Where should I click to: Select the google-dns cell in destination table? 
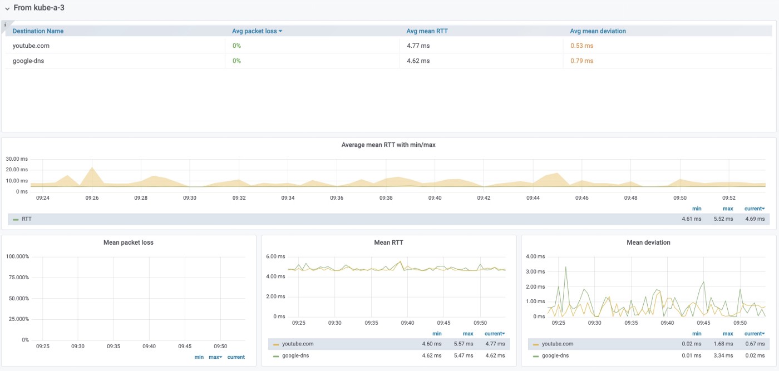click(28, 61)
